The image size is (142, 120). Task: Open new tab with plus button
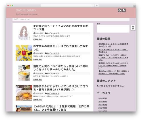click(135, 6)
